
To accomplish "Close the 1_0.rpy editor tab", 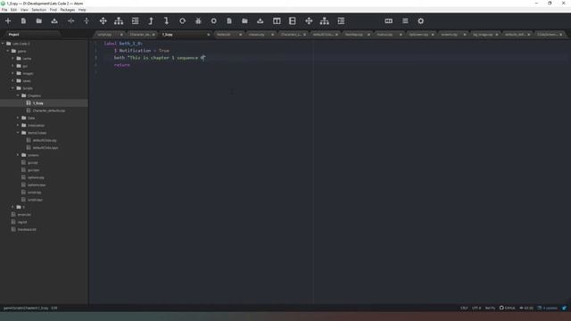I will tap(208, 35).
